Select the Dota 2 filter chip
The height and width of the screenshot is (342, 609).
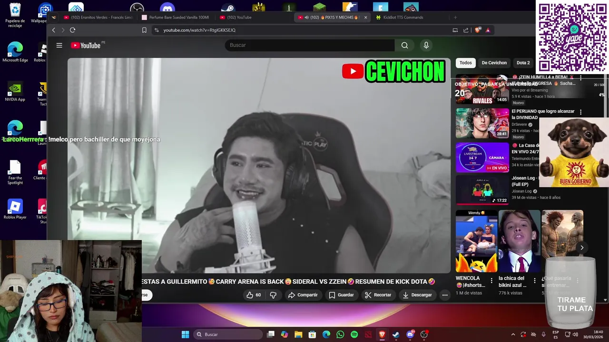click(523, 63)
